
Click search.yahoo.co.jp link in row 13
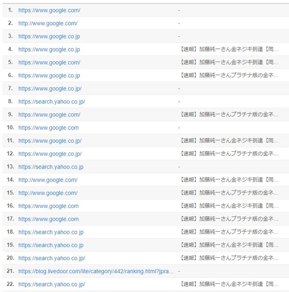point(51,167)
